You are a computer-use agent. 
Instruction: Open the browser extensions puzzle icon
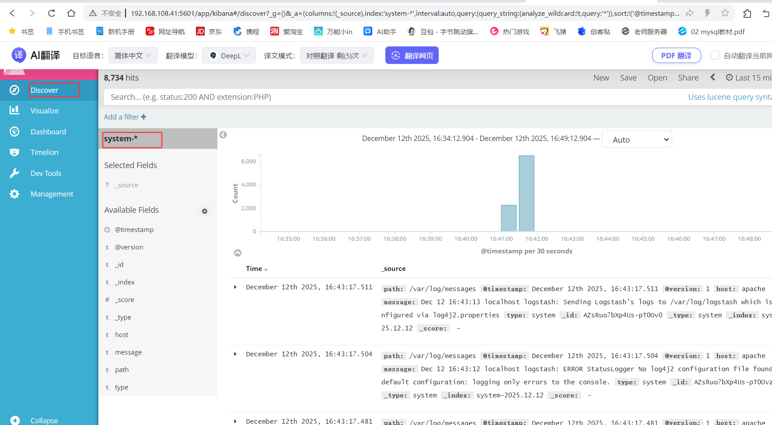pos(747,13)
